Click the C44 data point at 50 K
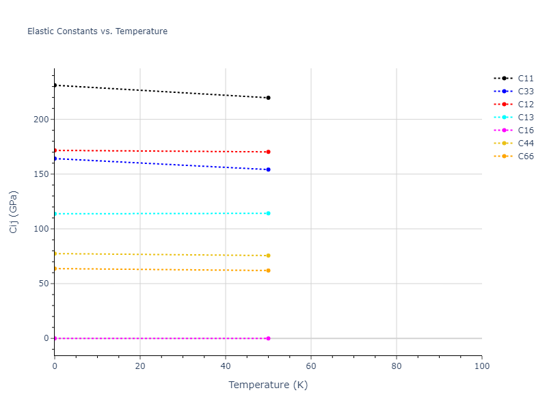 (268, 256)
